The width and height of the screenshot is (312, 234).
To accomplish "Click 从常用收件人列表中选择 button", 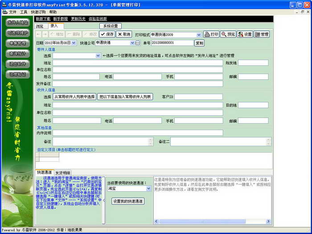I will [x=74, y=97].
